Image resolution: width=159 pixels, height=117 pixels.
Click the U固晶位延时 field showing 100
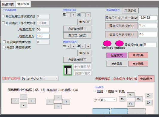pyautogui.click(x=43, y=36)
